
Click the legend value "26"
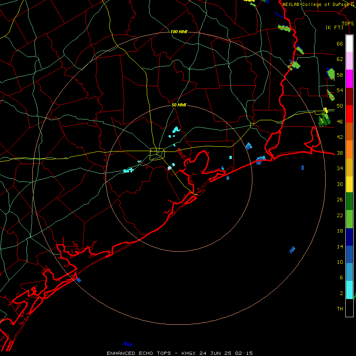340,200
